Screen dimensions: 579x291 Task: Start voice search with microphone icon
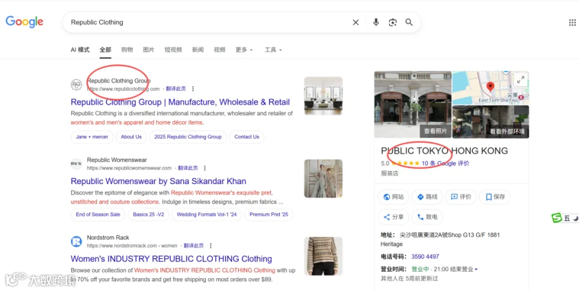pos(376,23)
